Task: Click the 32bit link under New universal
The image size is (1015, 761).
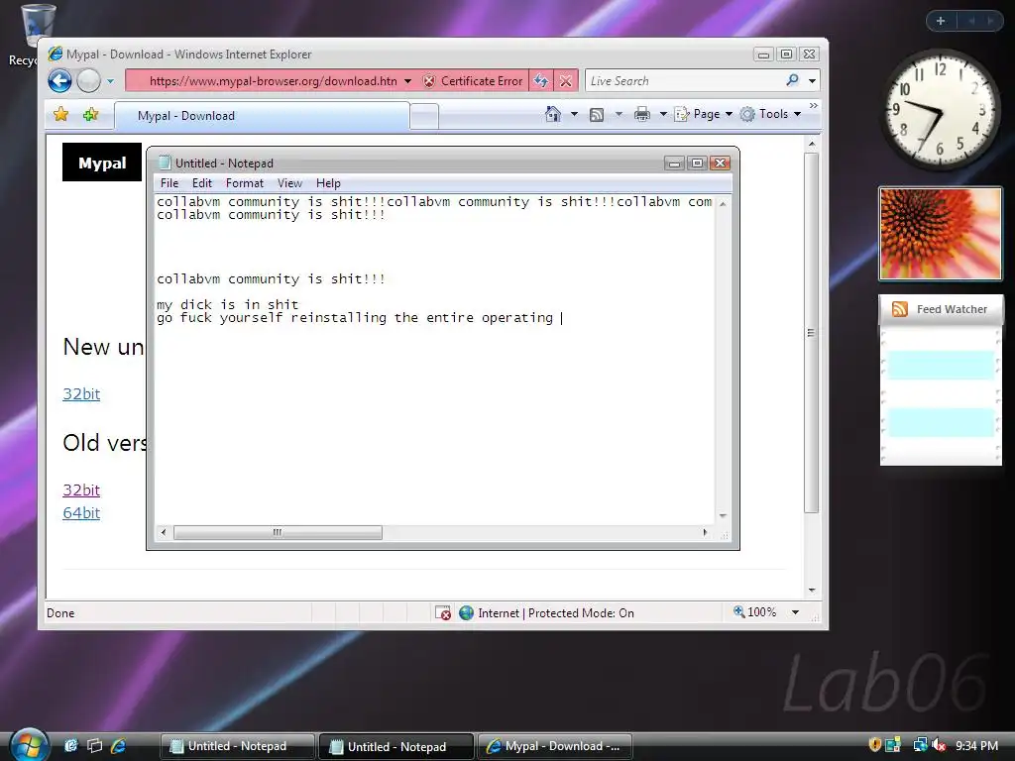Action: point(81,393)
